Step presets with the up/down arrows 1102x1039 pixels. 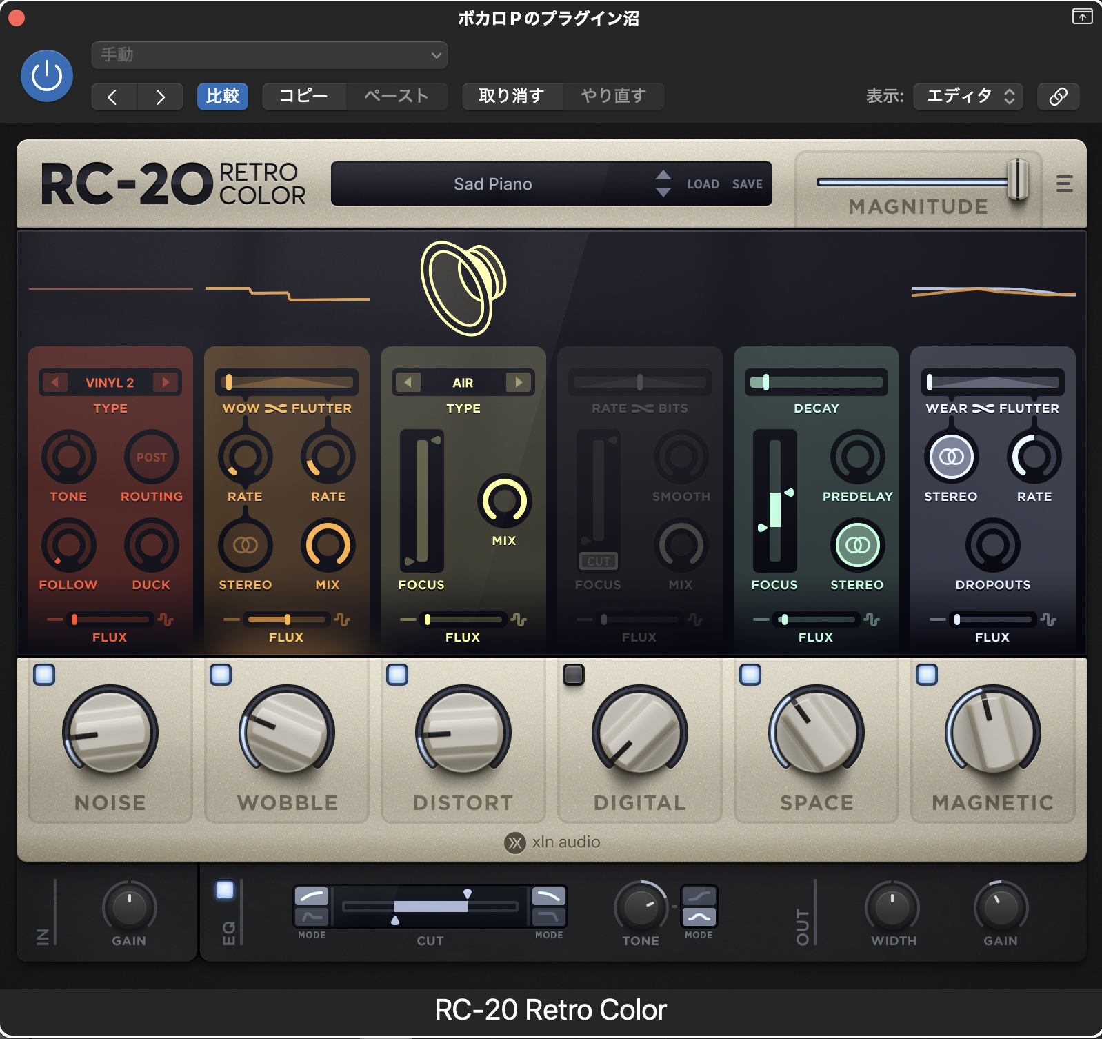(663, 184)
